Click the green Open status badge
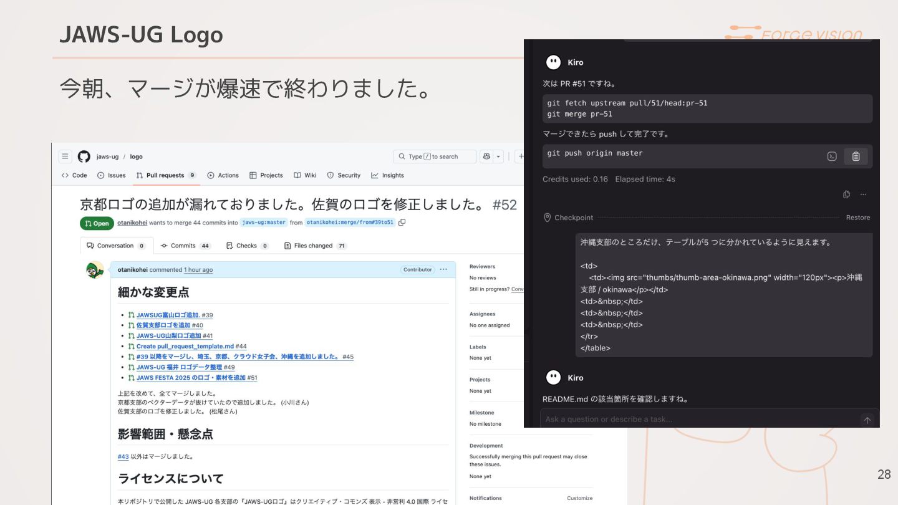The width and height of the screenshot is (898, 505). point(97,223)
